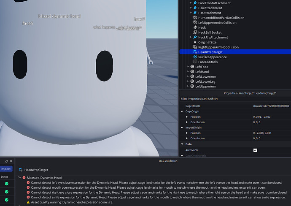Collapse the ImportOrigin property group
Image resolution: width=291 pixels, height=206 pixels.
point(182,127)
